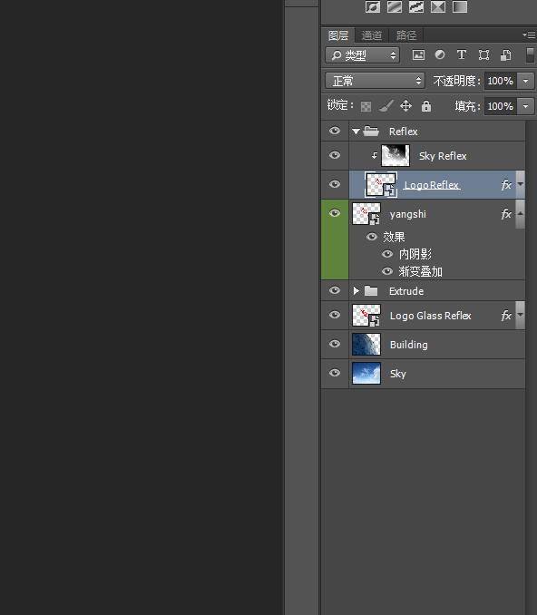Lock transparent pixels icon
Image resolution: width=537 pixels, height=615 pixels.
(366, 106)
